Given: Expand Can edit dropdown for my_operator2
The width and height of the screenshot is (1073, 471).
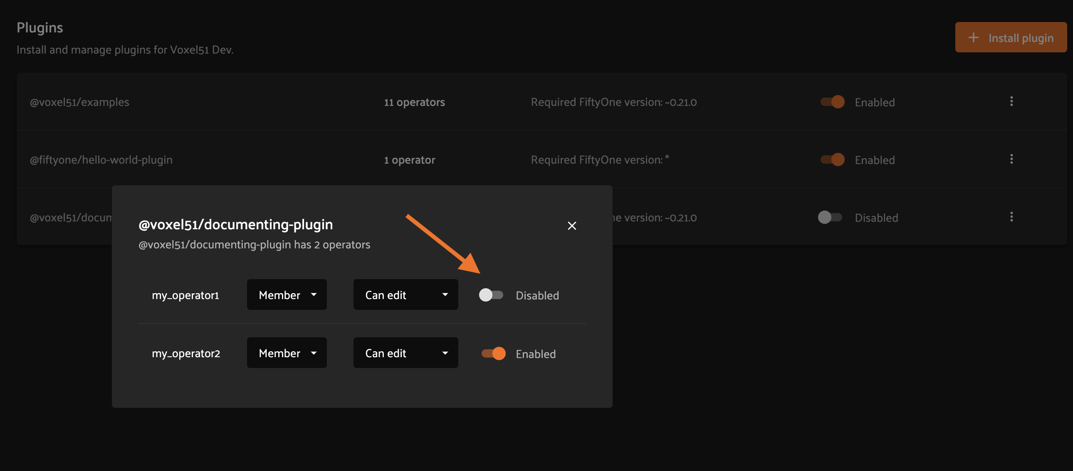Looking at the screenshot, I should pyautogui.click(x=405, y=353).
